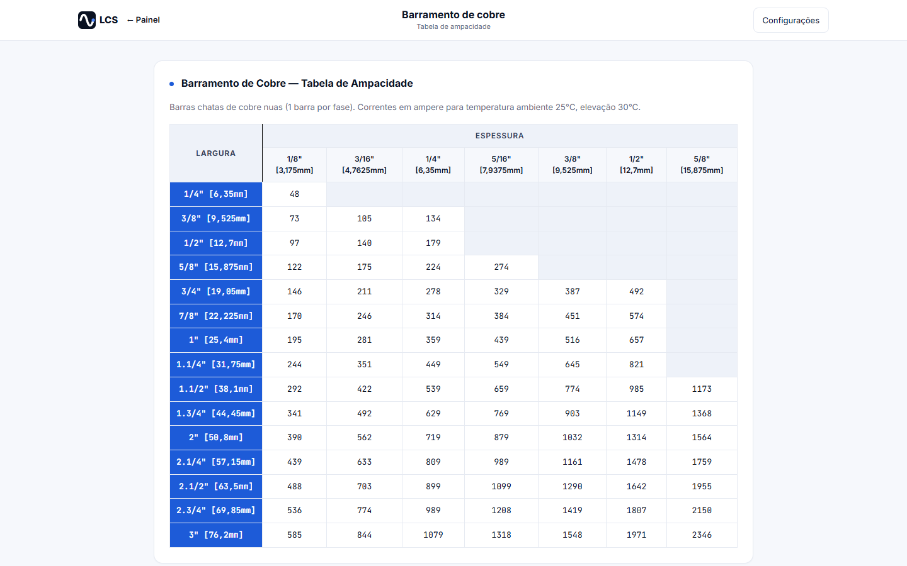Click the ampacity value 387
The width and height of the screenshot is (907, 566).
coord(572,292)
